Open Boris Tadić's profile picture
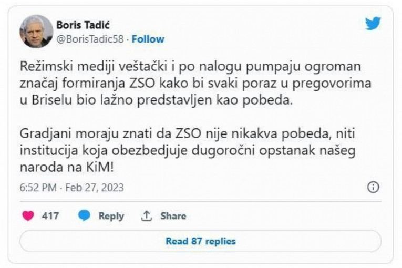The height and width of the screenshot is (268, 402). (36, 32)
